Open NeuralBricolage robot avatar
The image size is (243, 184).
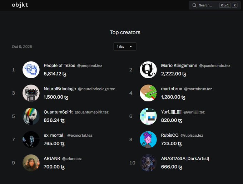pos(31,93)
